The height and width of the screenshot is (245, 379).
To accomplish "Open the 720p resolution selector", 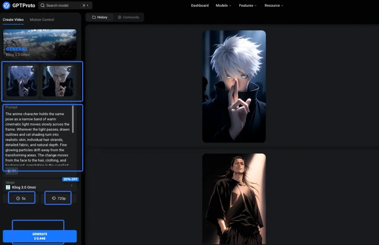I will pyautogui.click(x=58, y=198).
